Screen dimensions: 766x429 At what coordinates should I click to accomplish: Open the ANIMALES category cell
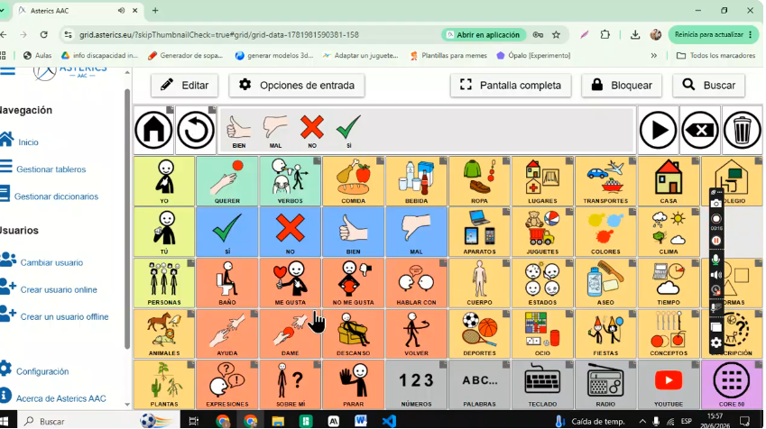coord(164,333)
